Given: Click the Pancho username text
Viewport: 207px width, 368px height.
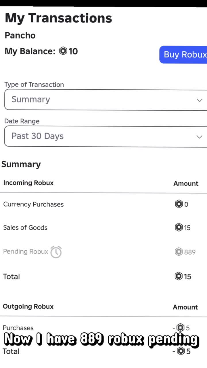Looking at the screenshot, I should 20,35.
